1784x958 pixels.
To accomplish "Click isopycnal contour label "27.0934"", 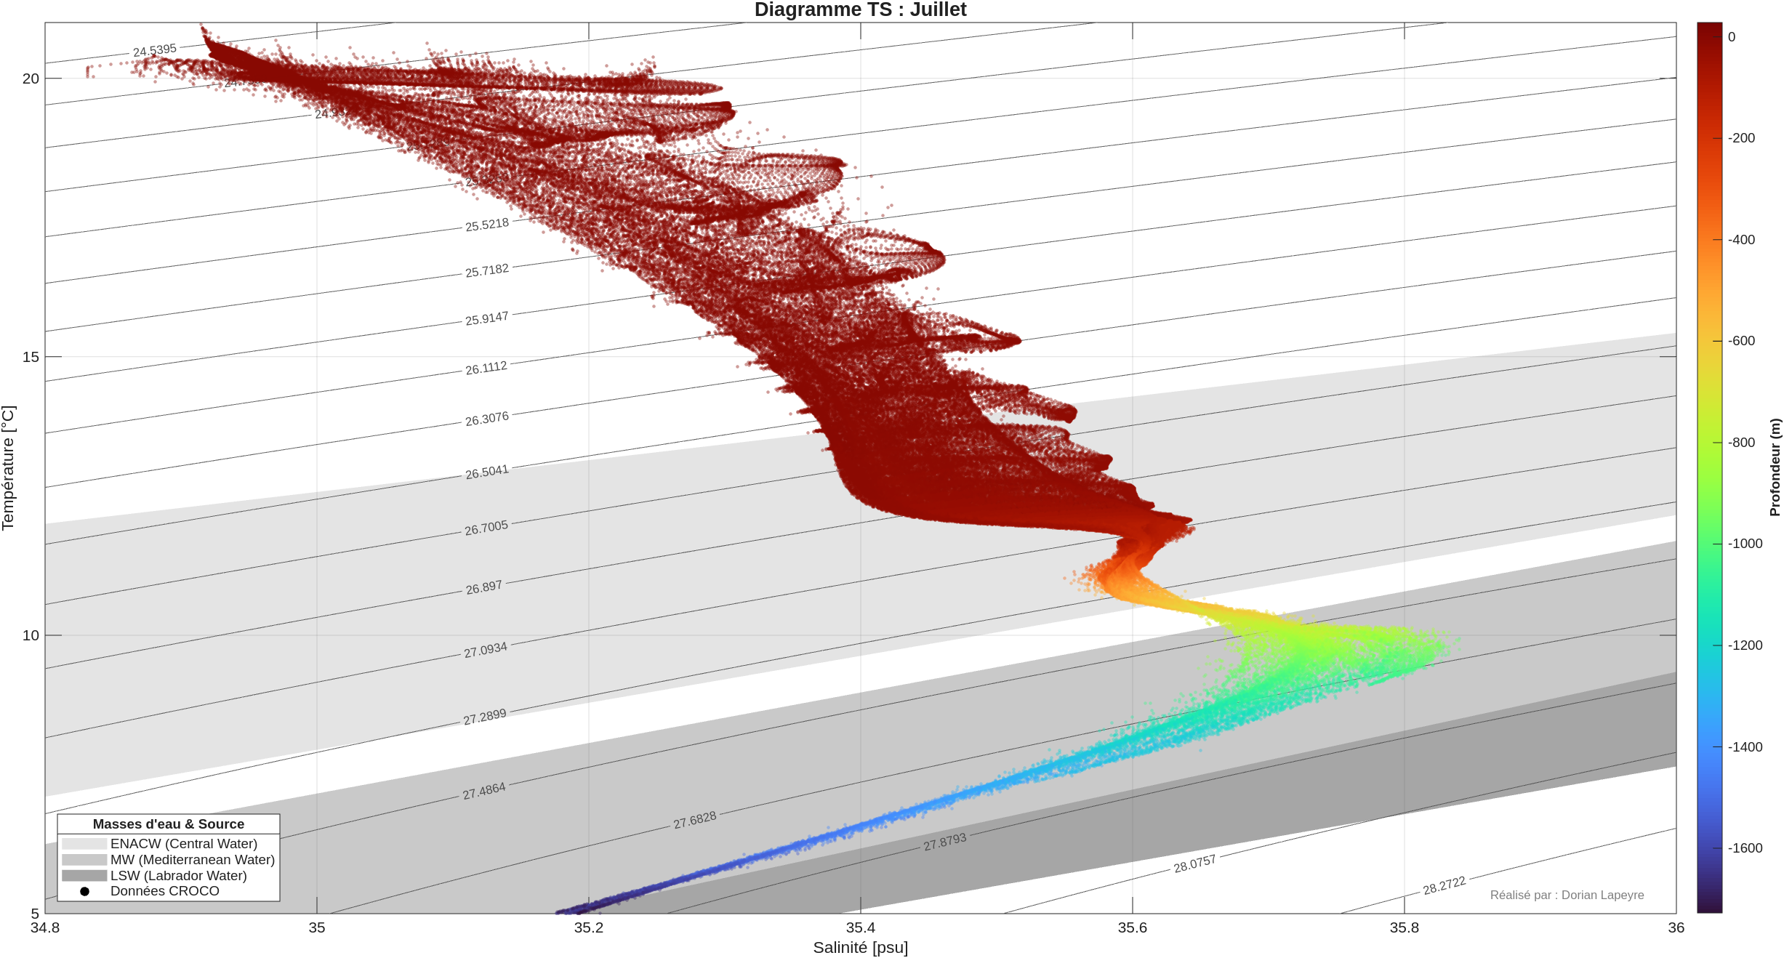I will click(486, 650).
